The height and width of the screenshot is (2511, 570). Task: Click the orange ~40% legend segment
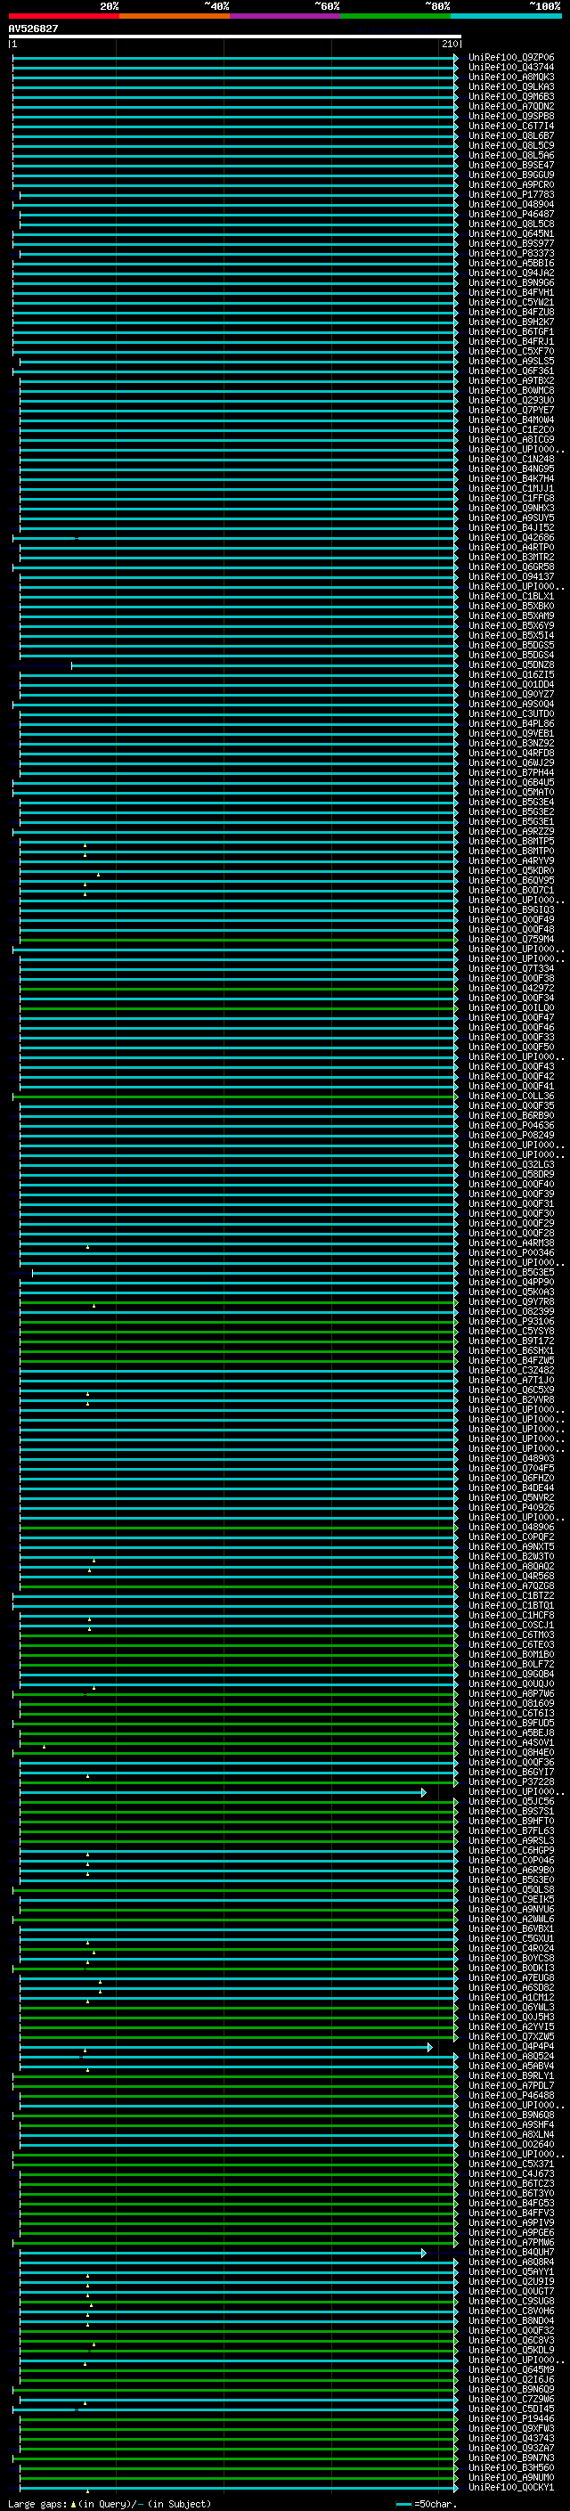[175, 16]
